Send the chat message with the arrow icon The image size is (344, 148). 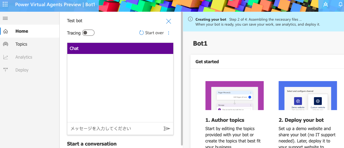pyautogui.click(x=167, y=129)
